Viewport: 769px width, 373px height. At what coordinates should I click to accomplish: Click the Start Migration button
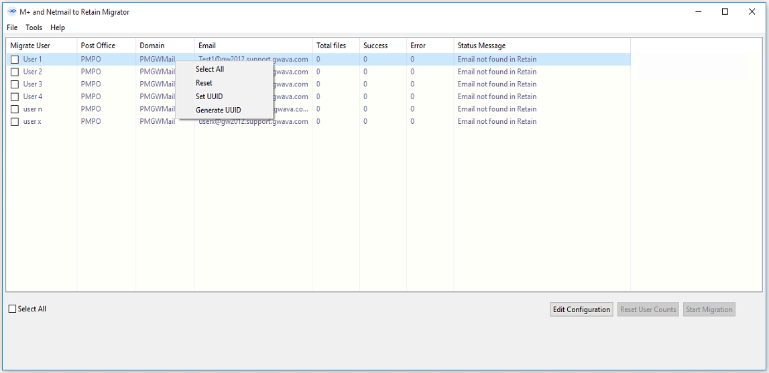coord(709,309)
